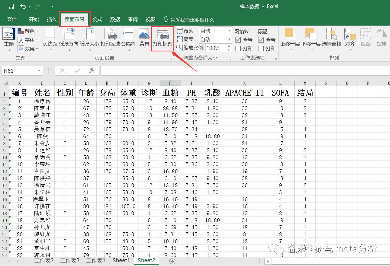Click the Undo arrow icon
This screenshot has width=390, height=266.
coord(23,6)
